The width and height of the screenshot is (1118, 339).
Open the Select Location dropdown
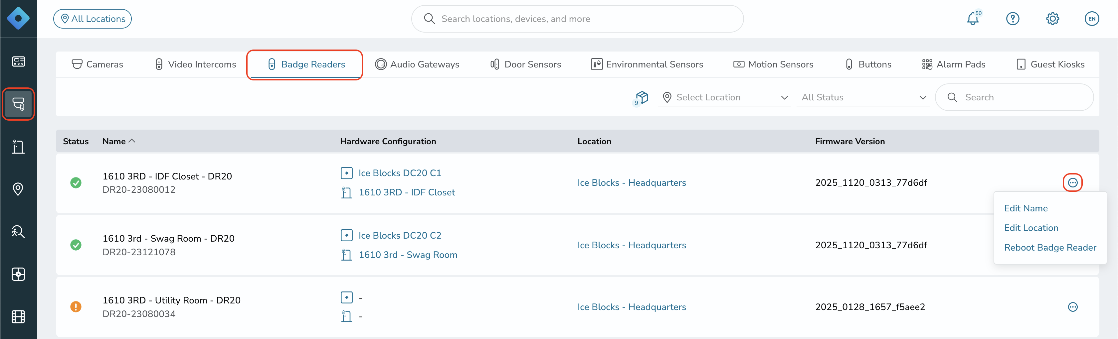coord(724,97)
